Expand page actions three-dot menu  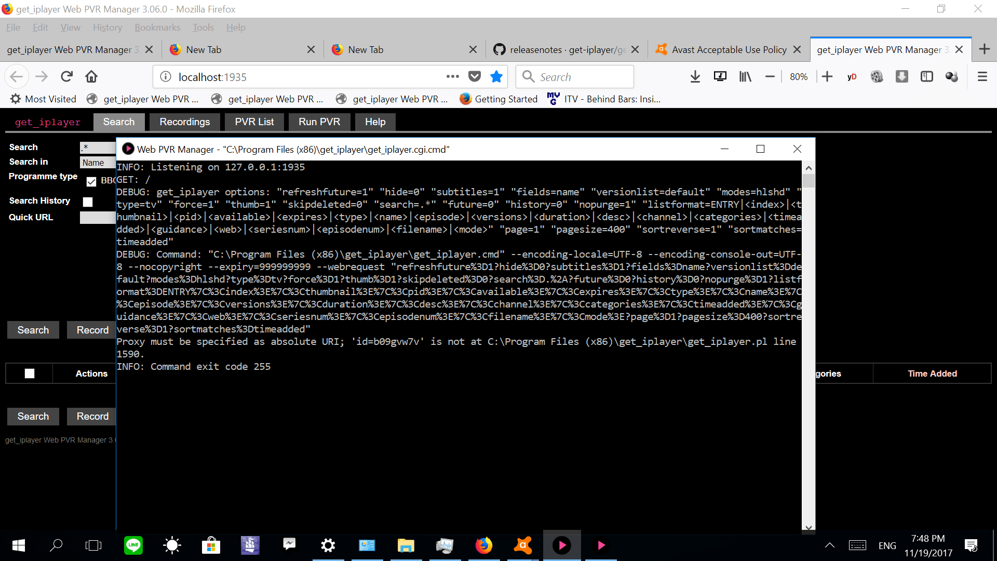(452, 77)
